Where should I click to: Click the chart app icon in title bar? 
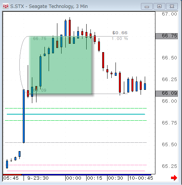click(x=6, y=6)
